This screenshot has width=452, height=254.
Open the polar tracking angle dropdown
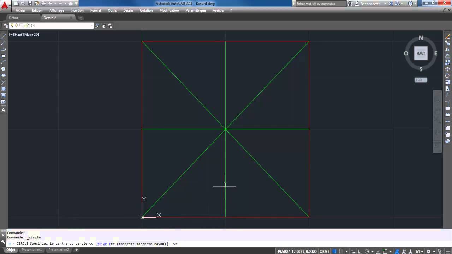373,252
